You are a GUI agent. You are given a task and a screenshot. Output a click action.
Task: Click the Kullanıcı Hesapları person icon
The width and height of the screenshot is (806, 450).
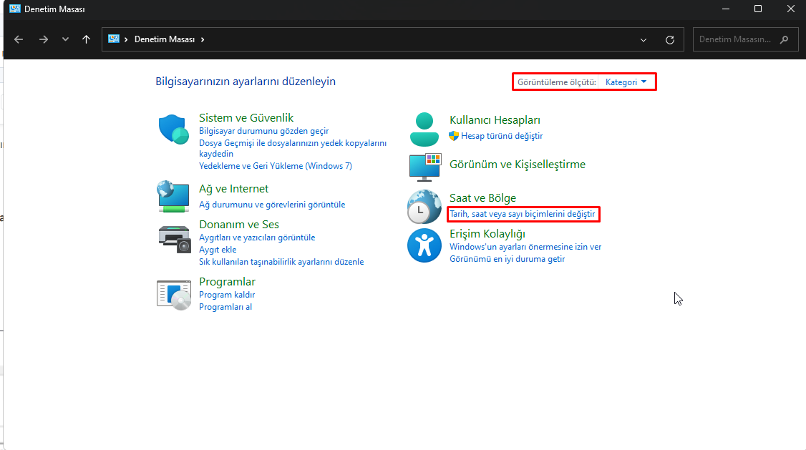point(424,129)
